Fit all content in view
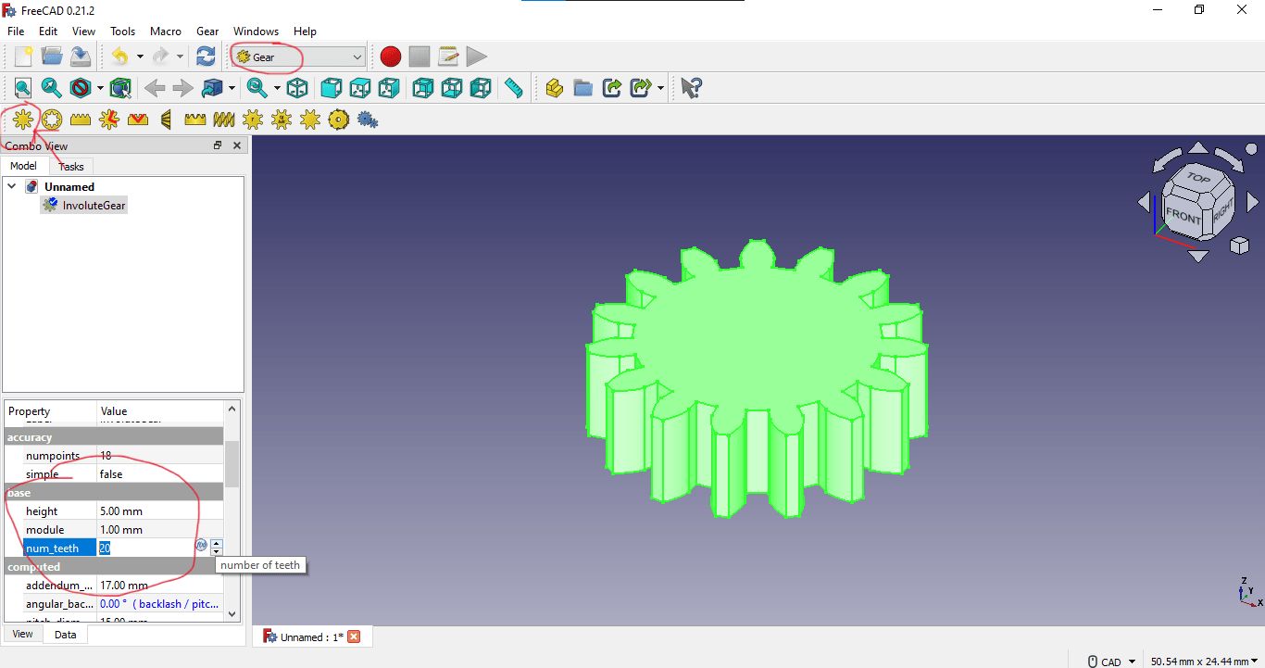The image size is (1265, 668). click(23, 88)
